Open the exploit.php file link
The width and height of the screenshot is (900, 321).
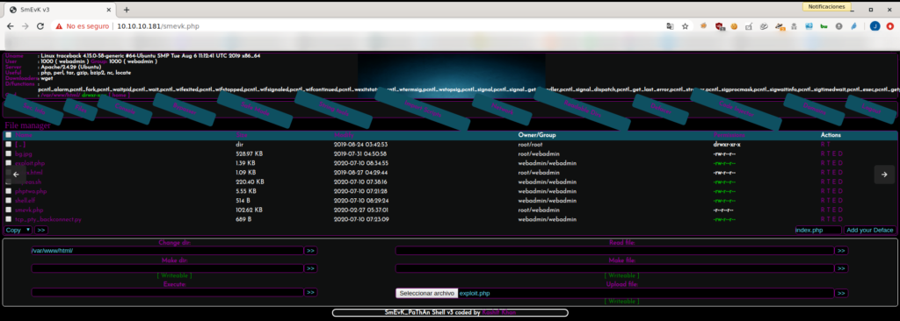[30, 163]
